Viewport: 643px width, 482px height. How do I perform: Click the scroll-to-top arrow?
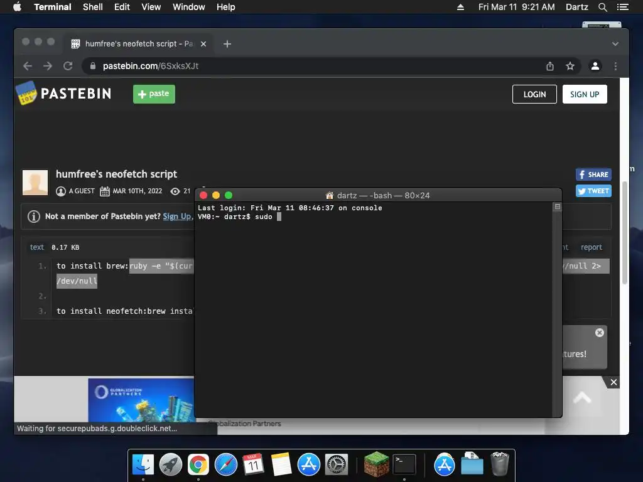[582, 397]
